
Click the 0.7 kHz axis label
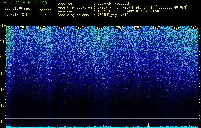point(3,106)
